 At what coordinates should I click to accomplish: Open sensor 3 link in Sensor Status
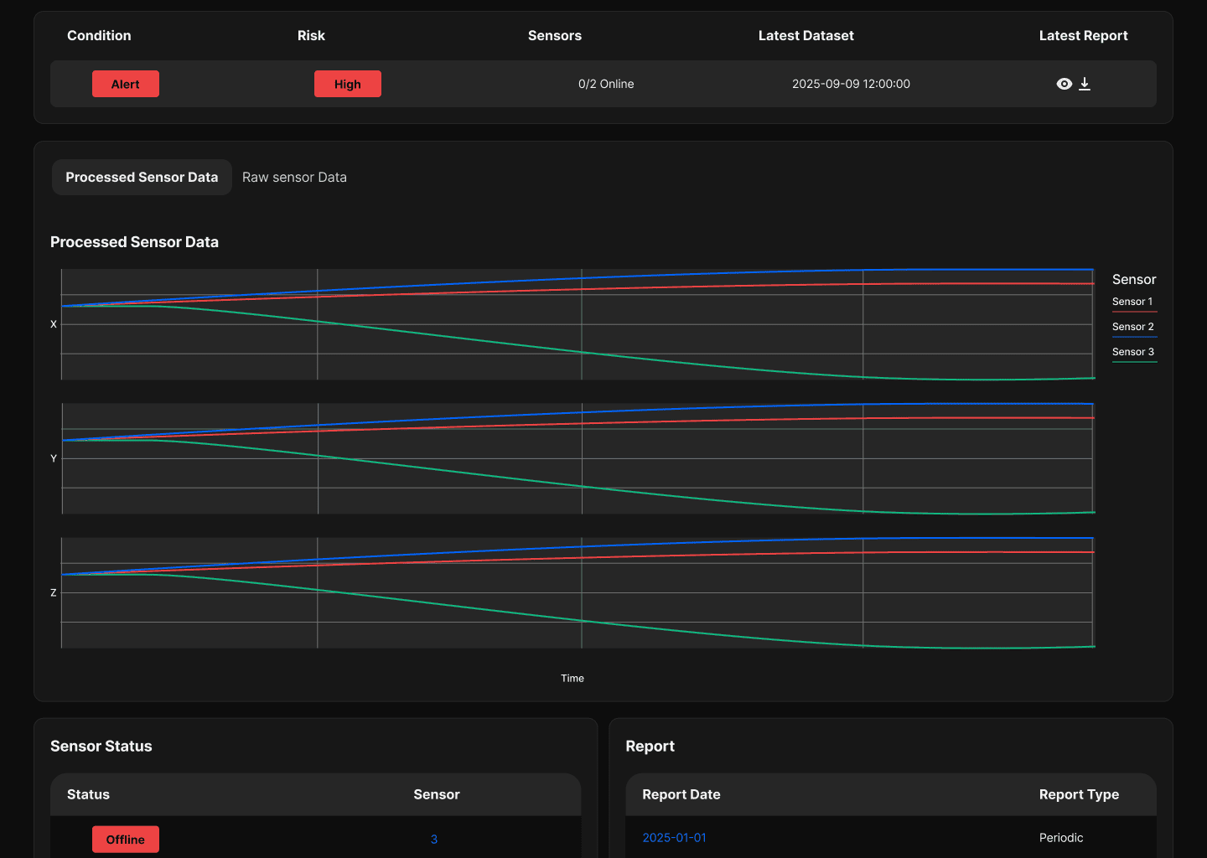click(x=434, y=839)
